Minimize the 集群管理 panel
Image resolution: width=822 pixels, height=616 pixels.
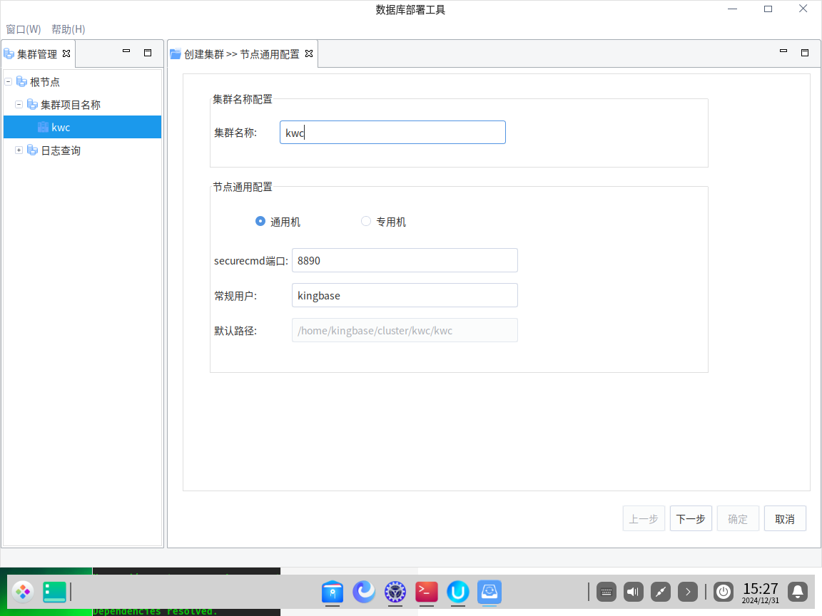click(x=126, y=52)
